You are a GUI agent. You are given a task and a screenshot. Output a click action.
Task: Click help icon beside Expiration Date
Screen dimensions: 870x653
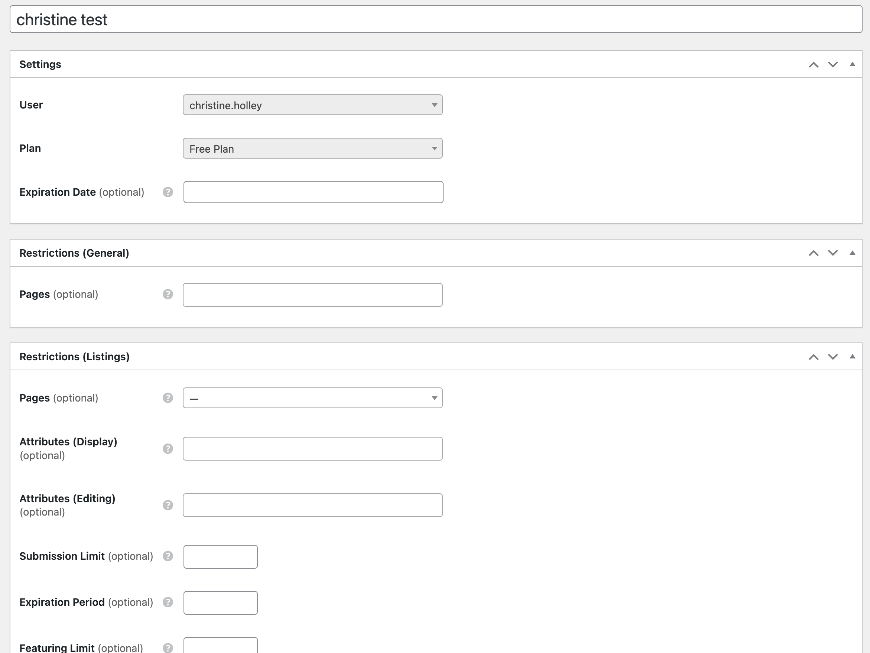click(x=168, y=192)
